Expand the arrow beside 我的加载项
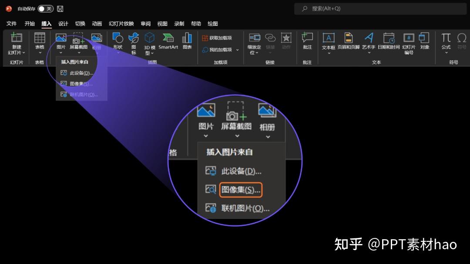Screen dimensions: 470x264 tap(238, 50)
